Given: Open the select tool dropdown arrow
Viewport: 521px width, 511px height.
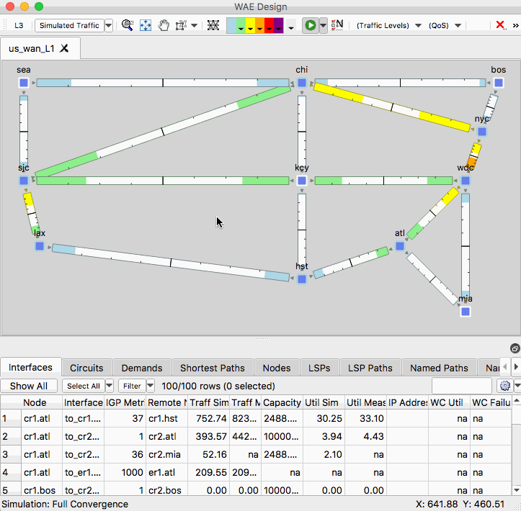Looking at the screenshot, I should [x=194, y=26].
